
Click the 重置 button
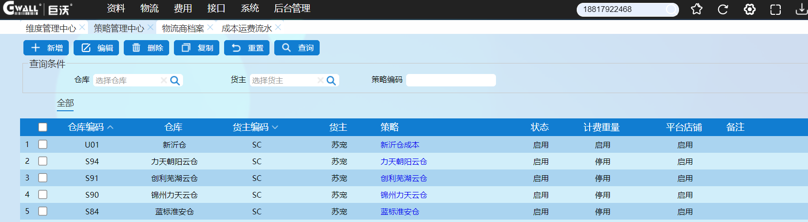pyautogui.click(x=247, y=48)
